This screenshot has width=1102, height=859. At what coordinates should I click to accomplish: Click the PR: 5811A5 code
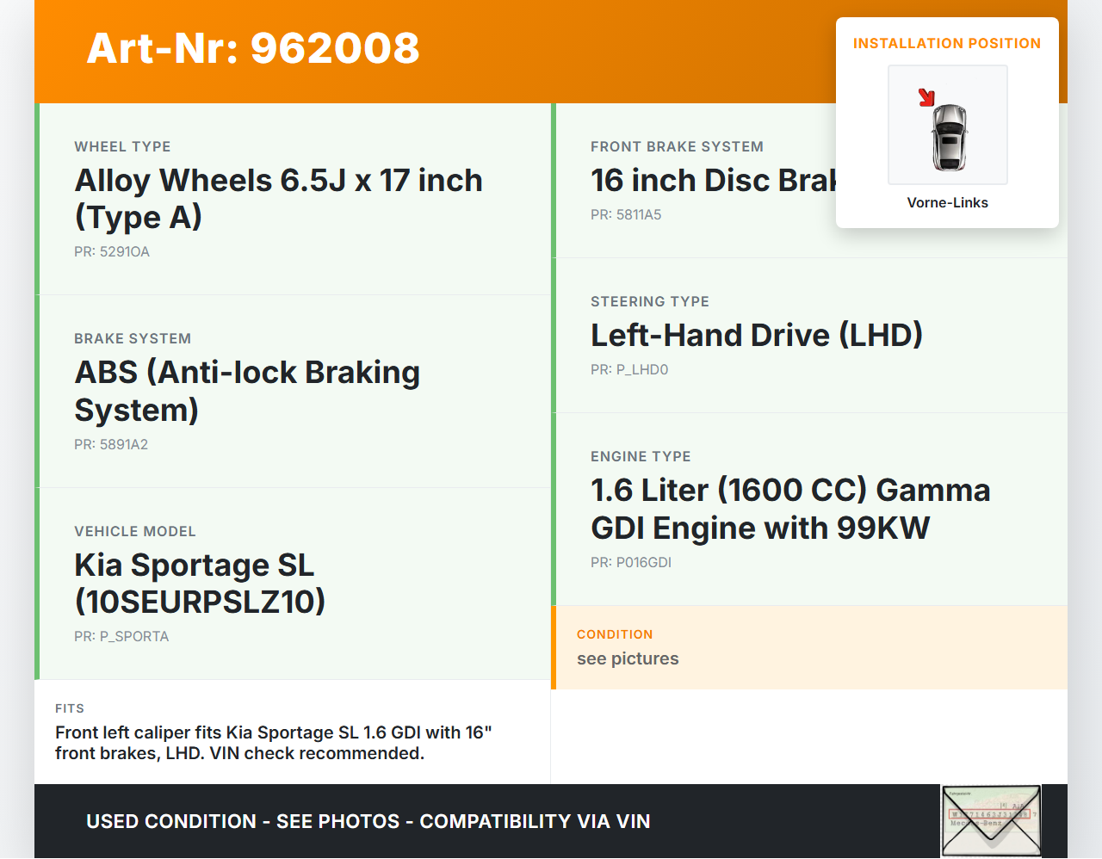click(626, 214)
